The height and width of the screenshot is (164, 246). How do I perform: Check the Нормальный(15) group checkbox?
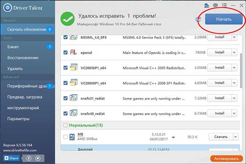point(66,125)
